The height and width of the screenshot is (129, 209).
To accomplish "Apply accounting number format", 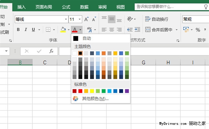I will coord(186,29).
